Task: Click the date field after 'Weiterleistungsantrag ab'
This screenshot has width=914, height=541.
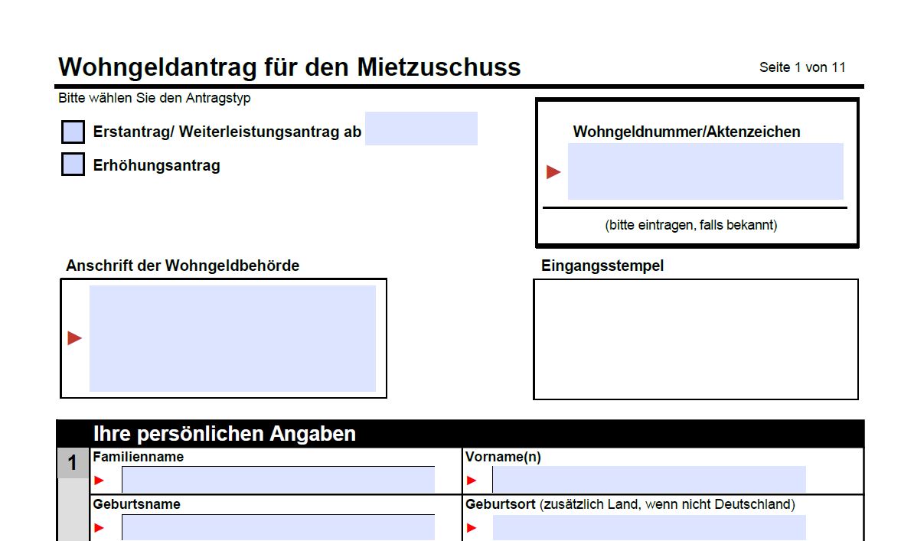Action: 421,129
